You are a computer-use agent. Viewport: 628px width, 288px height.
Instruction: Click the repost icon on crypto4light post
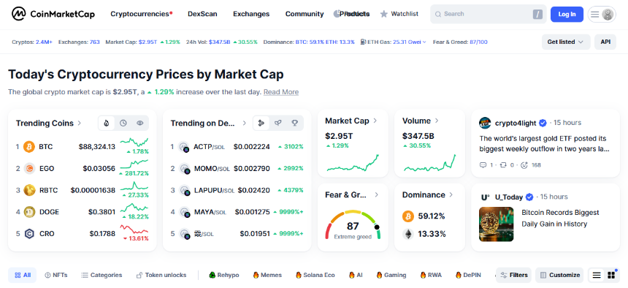click(503, 165)
